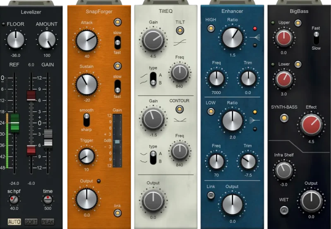The image size is (331, 229).
Task: Click the SnapForger Output knob
Action: click(x=86, y=199)
